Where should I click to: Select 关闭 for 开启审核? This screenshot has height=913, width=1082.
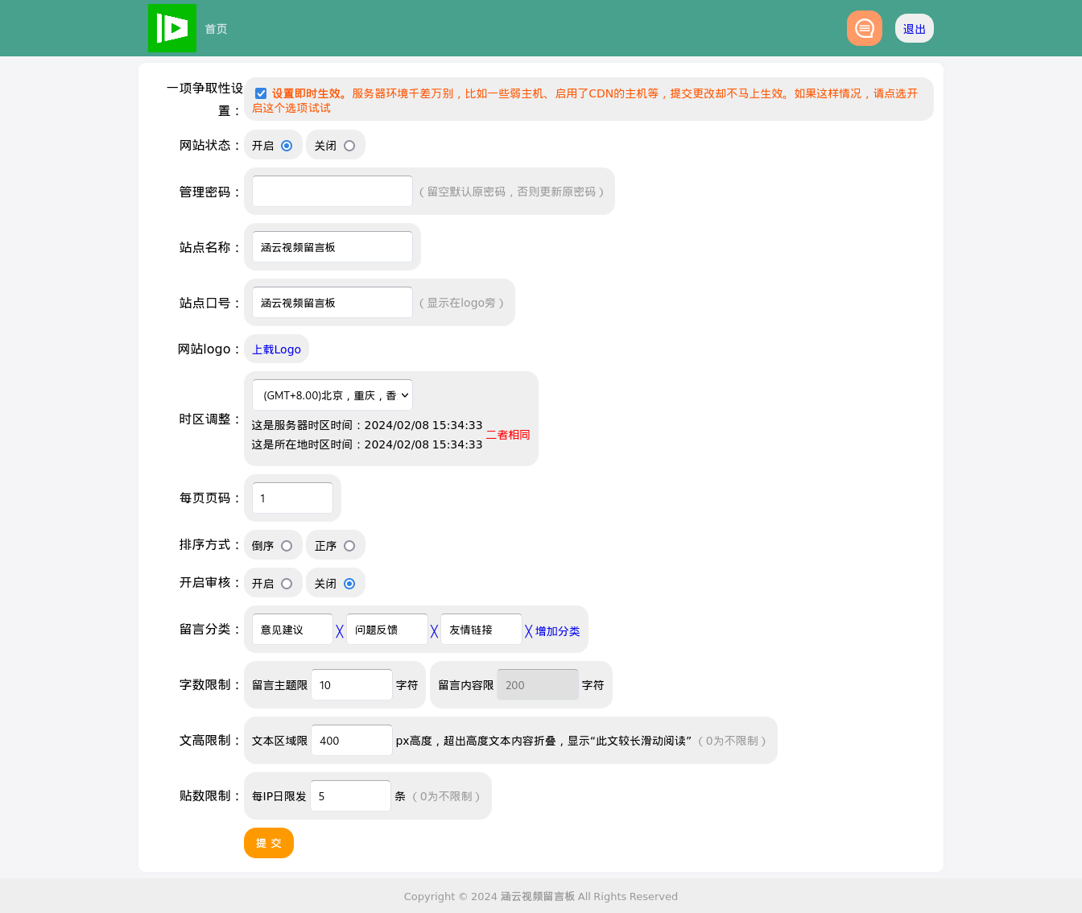click(349, 584)
